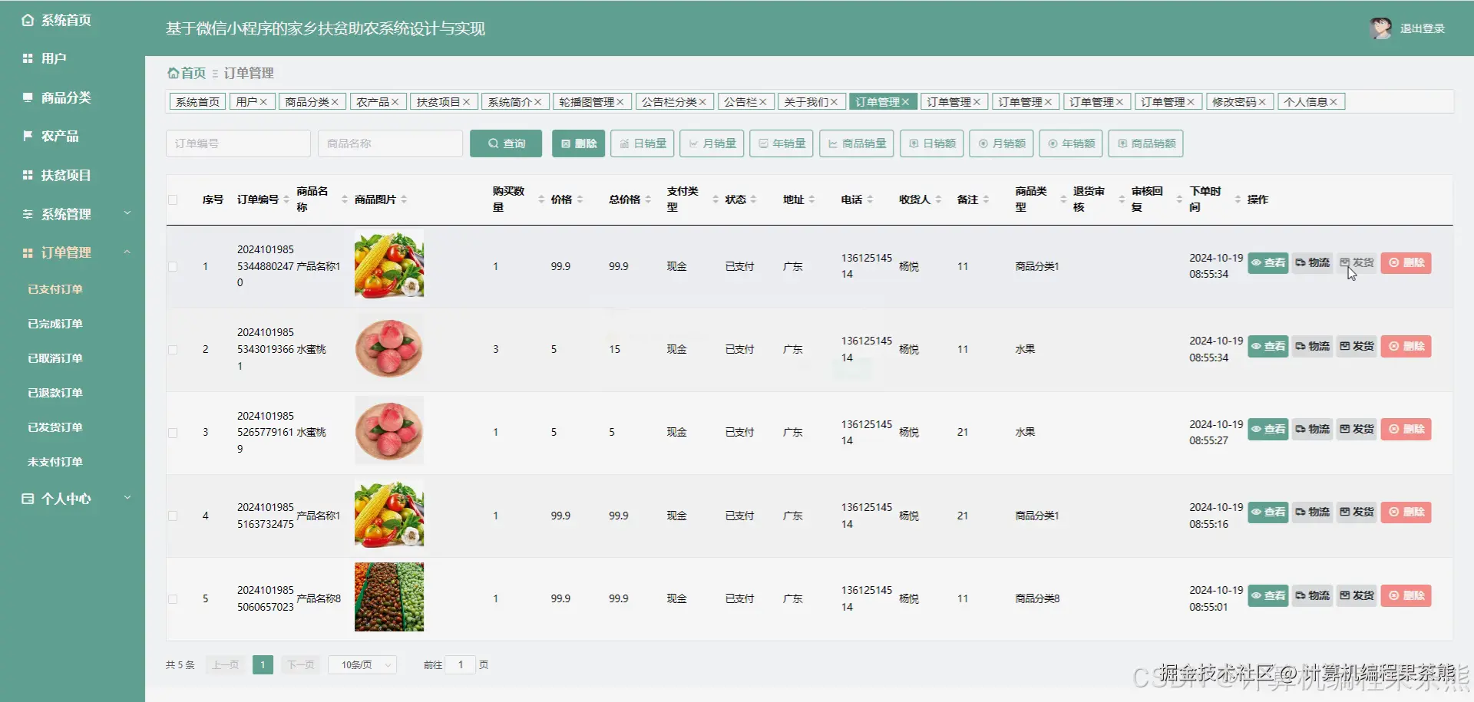Switch to the 系统首页 tab
The image size is (1474, 702).
point(197,102)
